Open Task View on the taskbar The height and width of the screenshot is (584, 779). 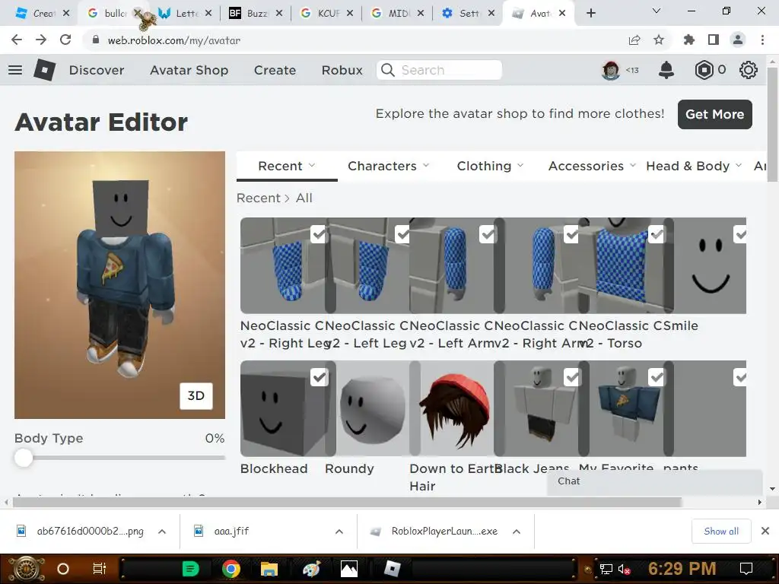pyautogui.click(x=100, y=569)
